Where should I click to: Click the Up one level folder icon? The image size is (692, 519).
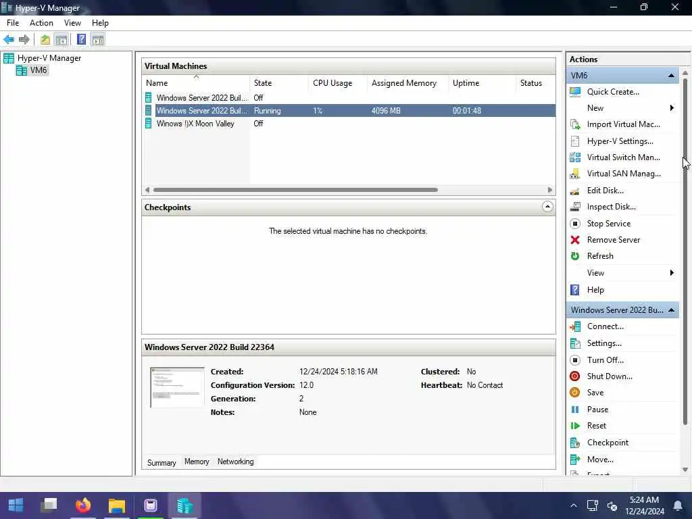click(45, 40)
